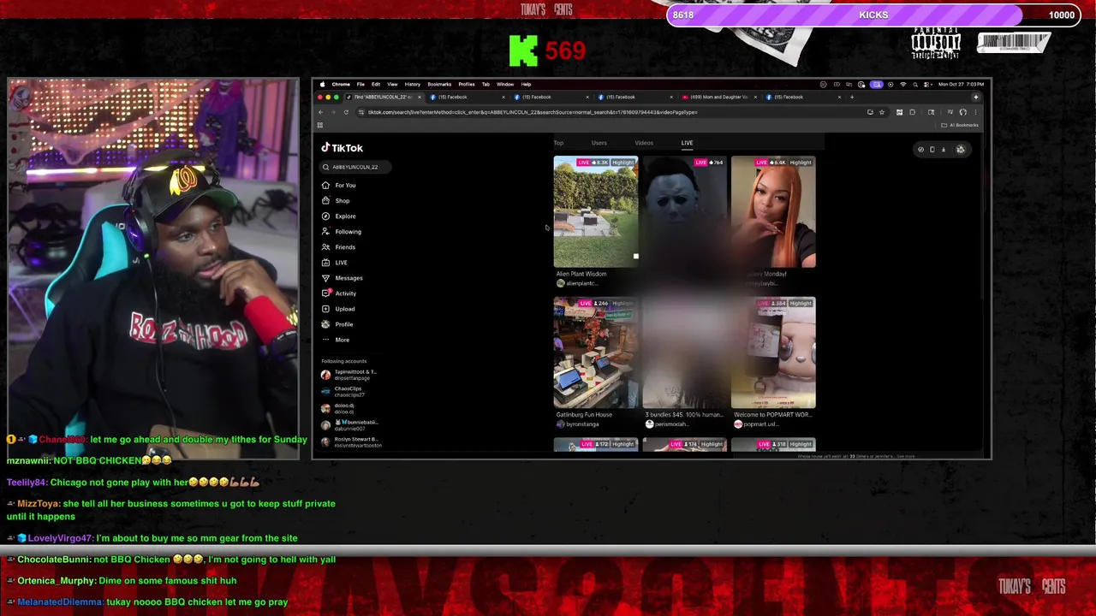Open the History menu
1096x616 pixels.
(x=413, y=84)
